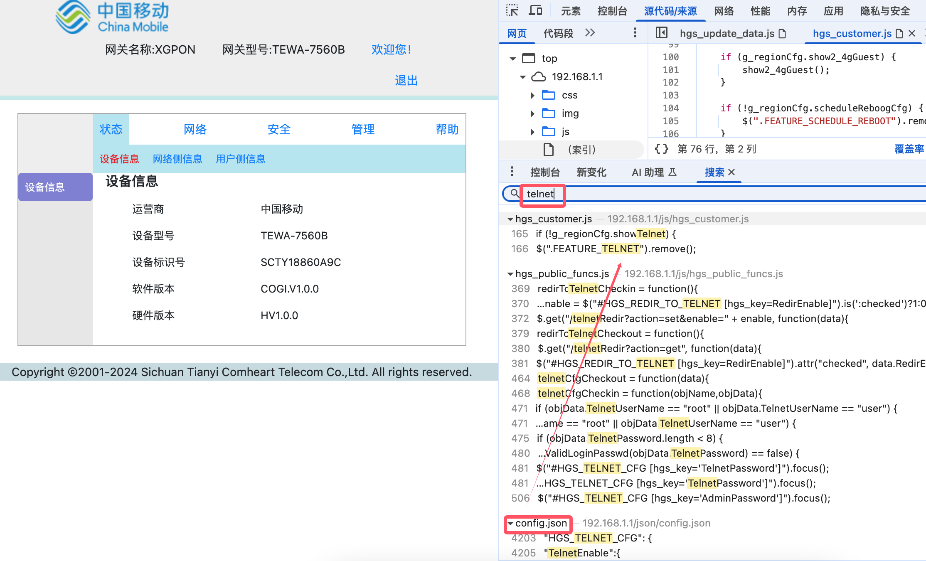
Task: Open the 网络侧信息 submenu link
Action: point(177,159)
